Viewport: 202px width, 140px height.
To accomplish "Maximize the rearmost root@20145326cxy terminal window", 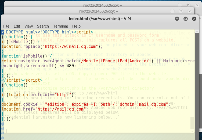I will 188,5.
